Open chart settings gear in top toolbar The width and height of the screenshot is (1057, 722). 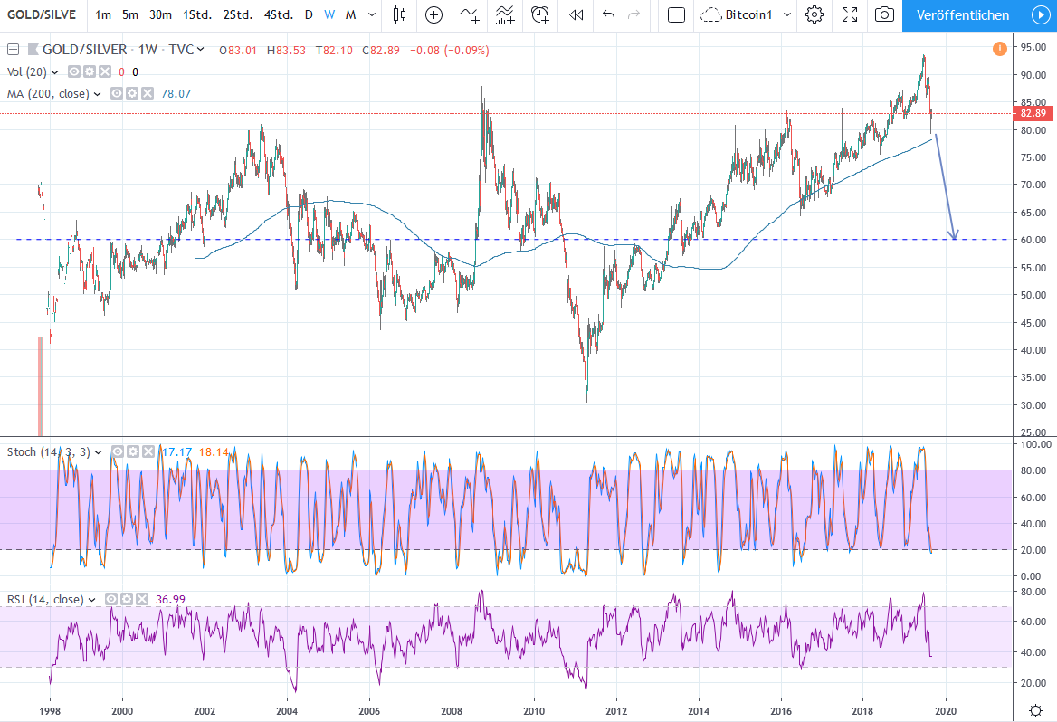pos(814,14)
